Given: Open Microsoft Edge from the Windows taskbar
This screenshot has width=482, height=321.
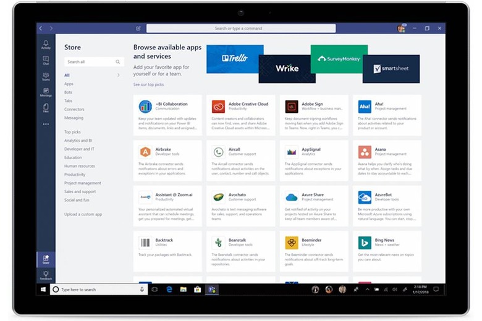Looking at the screenshot, I should pyautogui.click(x=169, y=290).
